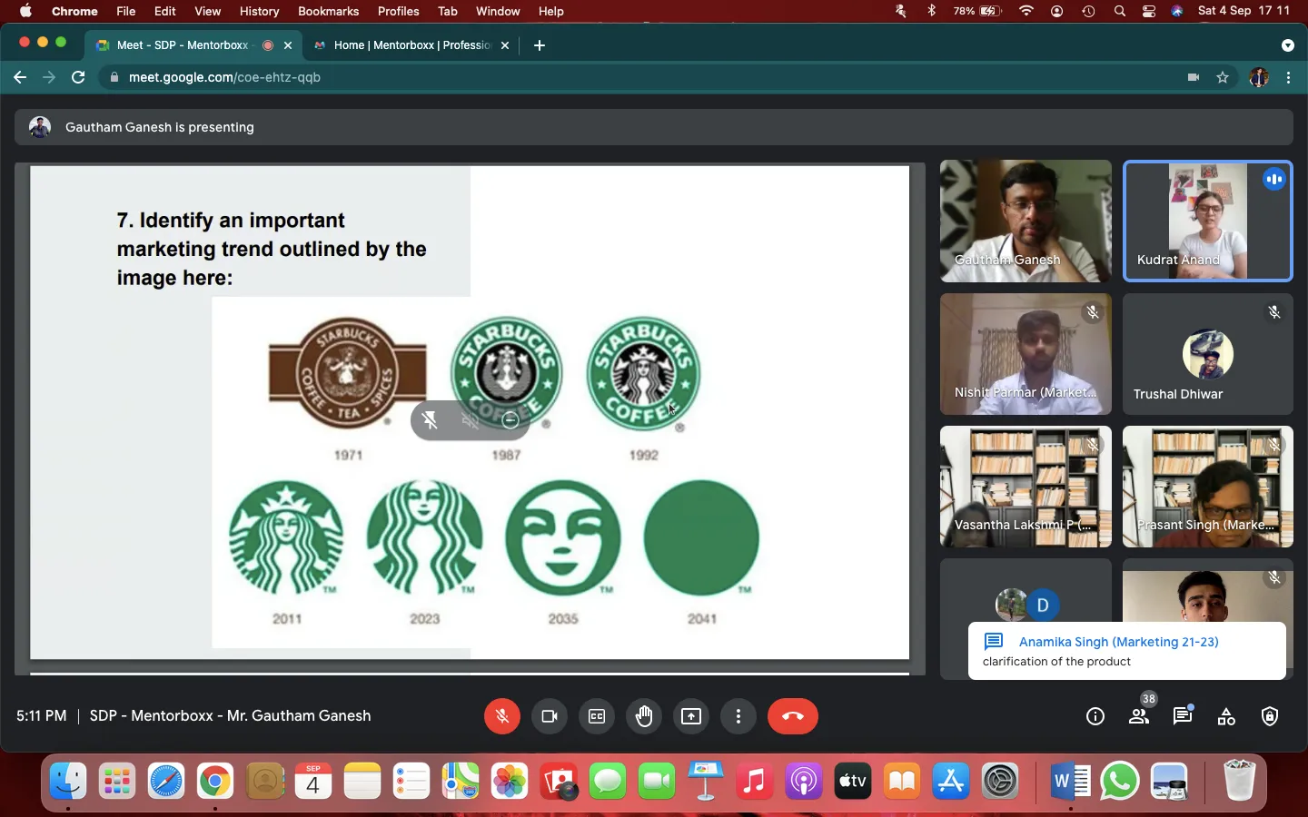Go back in Chrome

(x=20, y=77)
